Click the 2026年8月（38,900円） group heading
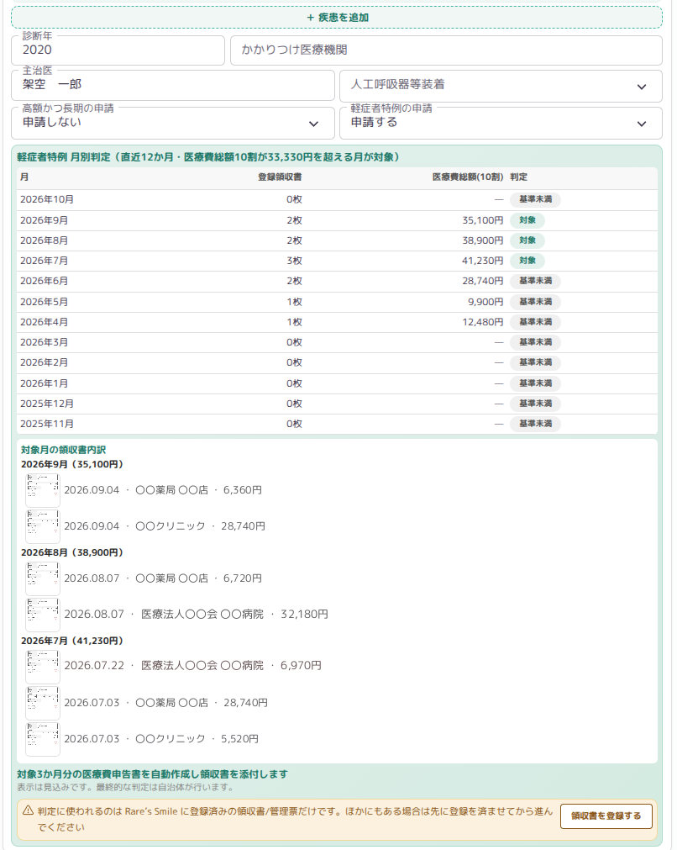Viewport: 677px width, 850px height. point(72,553)
